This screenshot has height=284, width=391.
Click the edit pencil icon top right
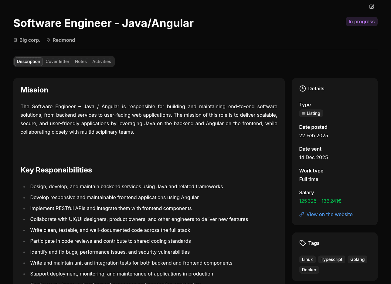[371, 6]
